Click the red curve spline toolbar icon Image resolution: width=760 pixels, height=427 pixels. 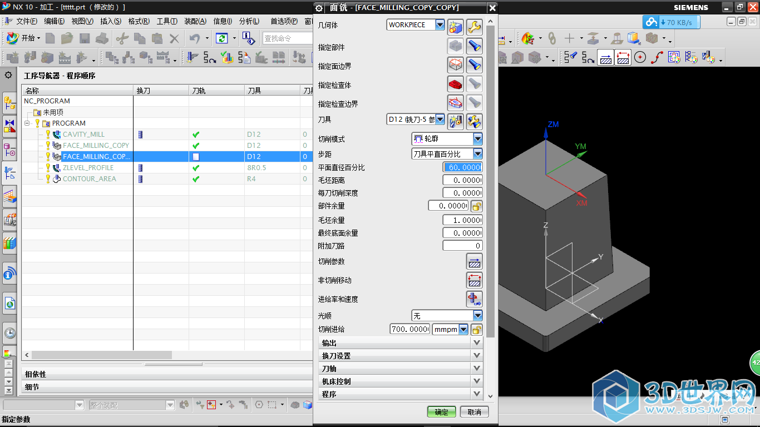(x=657, y=57)
